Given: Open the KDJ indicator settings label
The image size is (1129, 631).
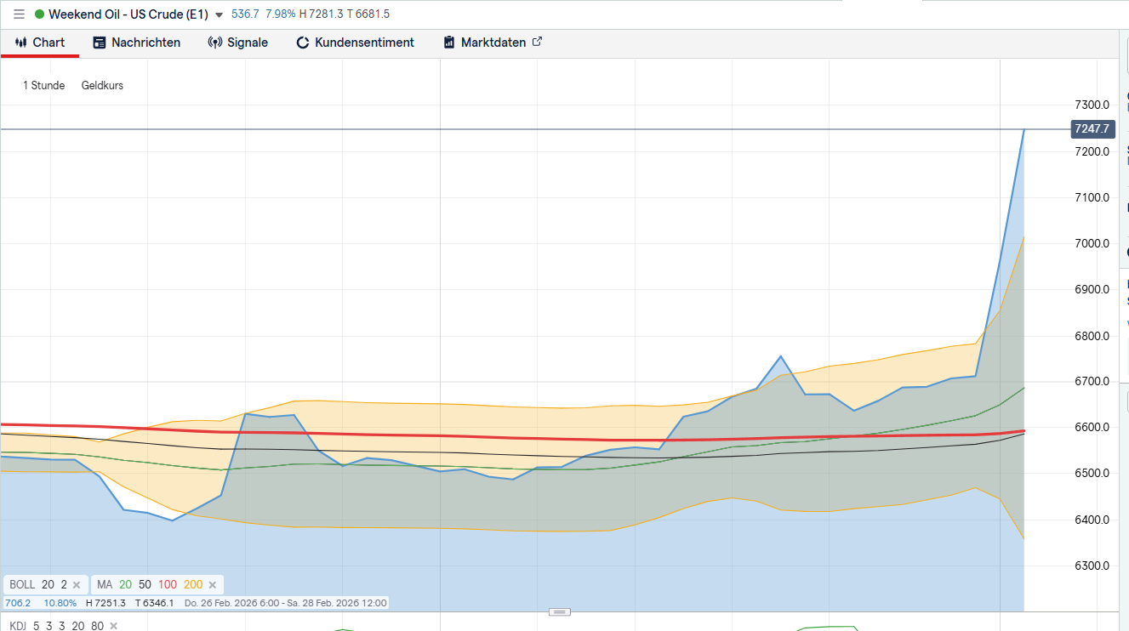Looking at the screenshot, I should [19, 626].
